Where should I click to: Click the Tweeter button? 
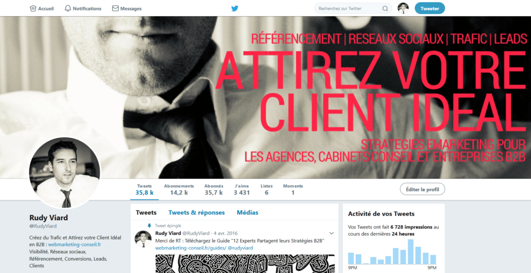point(430,8)
